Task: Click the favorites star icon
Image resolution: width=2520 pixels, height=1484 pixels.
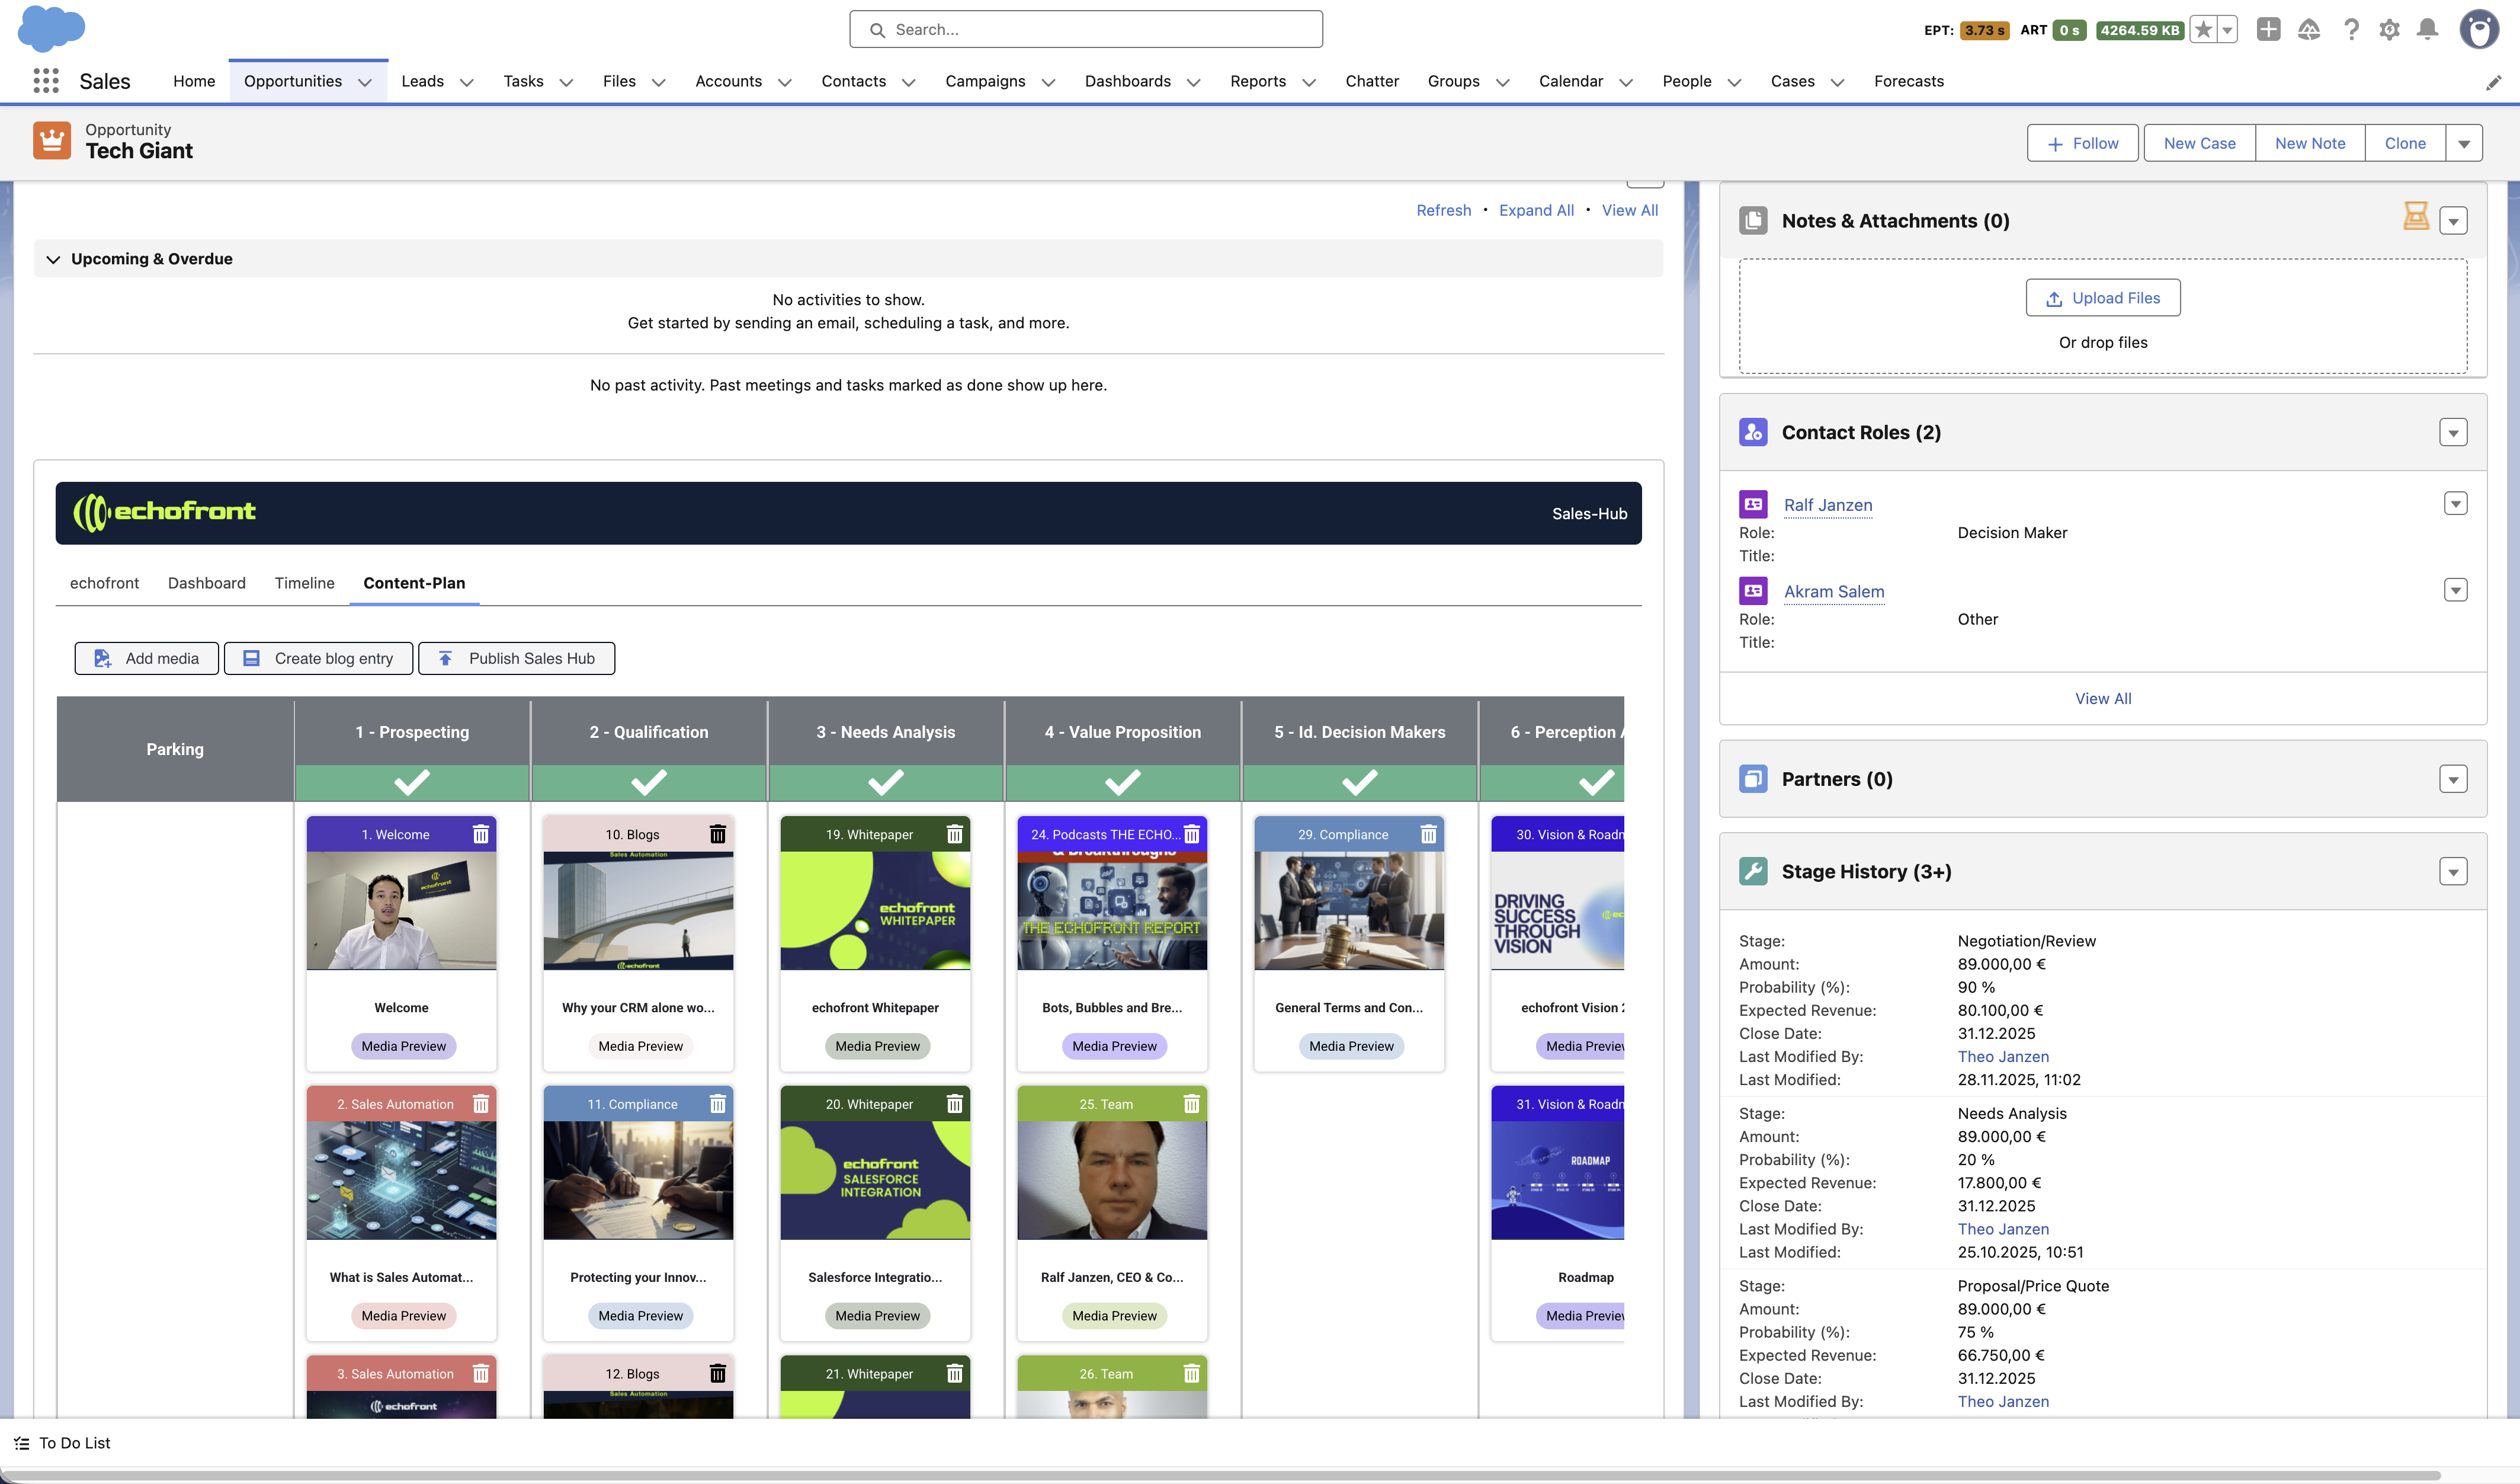Action: (2203, 30)
